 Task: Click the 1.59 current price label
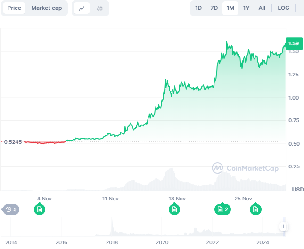(x=294, y=44)
